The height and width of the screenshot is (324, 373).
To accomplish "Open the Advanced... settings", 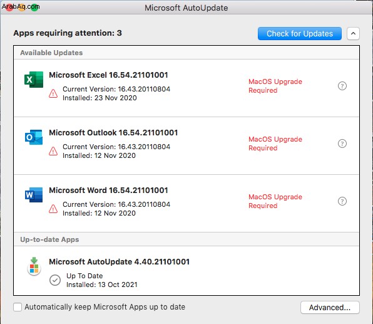I will pos(330,308).
